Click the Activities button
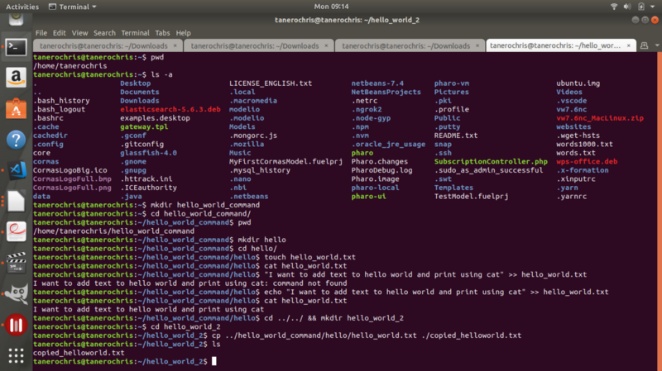The image size is (662, 371). (22, 6)
